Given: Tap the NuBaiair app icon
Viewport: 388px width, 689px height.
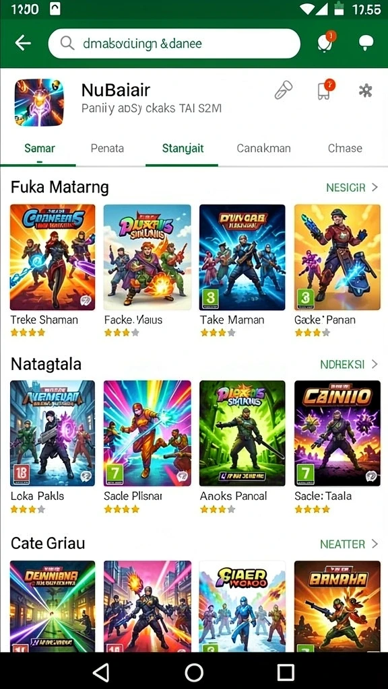Looking at the screenshot, I should [39, 102].
